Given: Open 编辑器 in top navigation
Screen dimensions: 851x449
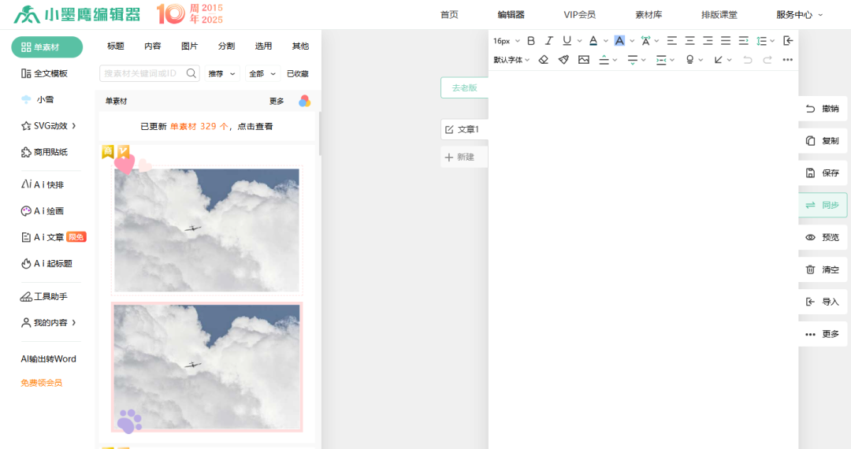Looking at the screenshot, I should click(511, 15).
